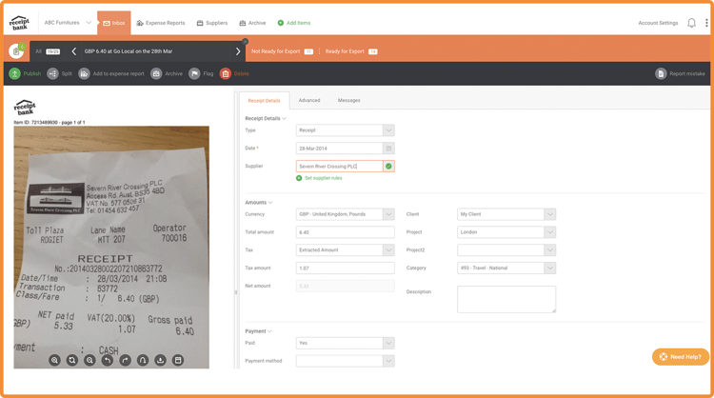Click the Total amount input field

point(345,232)
